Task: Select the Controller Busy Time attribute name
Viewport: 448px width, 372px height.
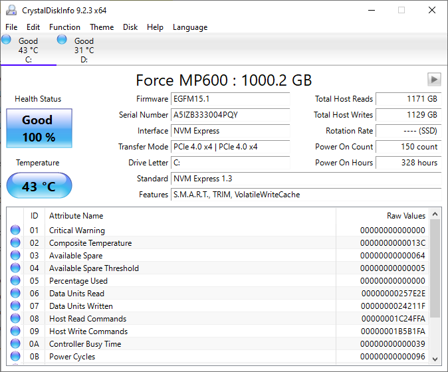Action: point(85,343)
